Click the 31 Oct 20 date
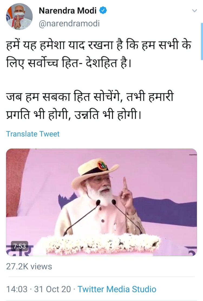Screen dimensions: 203x301 click(52, 289)
